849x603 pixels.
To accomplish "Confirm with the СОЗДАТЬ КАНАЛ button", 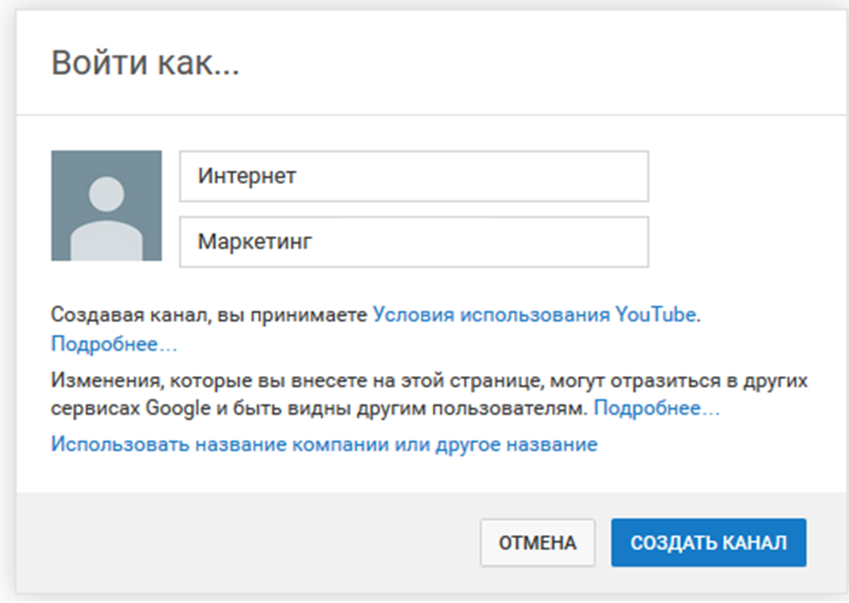I will (708, 543).
